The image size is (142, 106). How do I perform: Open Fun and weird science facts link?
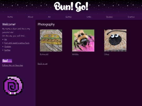[x=17, y=43]
